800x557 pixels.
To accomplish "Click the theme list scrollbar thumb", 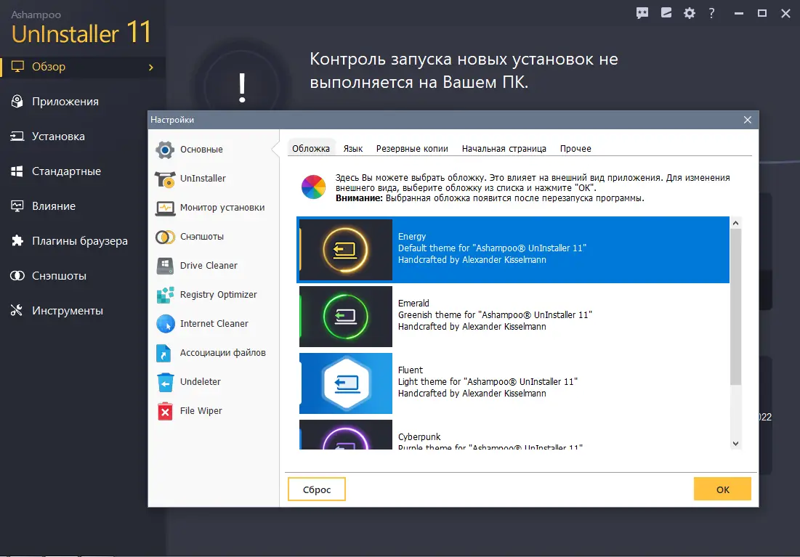I will [x=736, y=306].
